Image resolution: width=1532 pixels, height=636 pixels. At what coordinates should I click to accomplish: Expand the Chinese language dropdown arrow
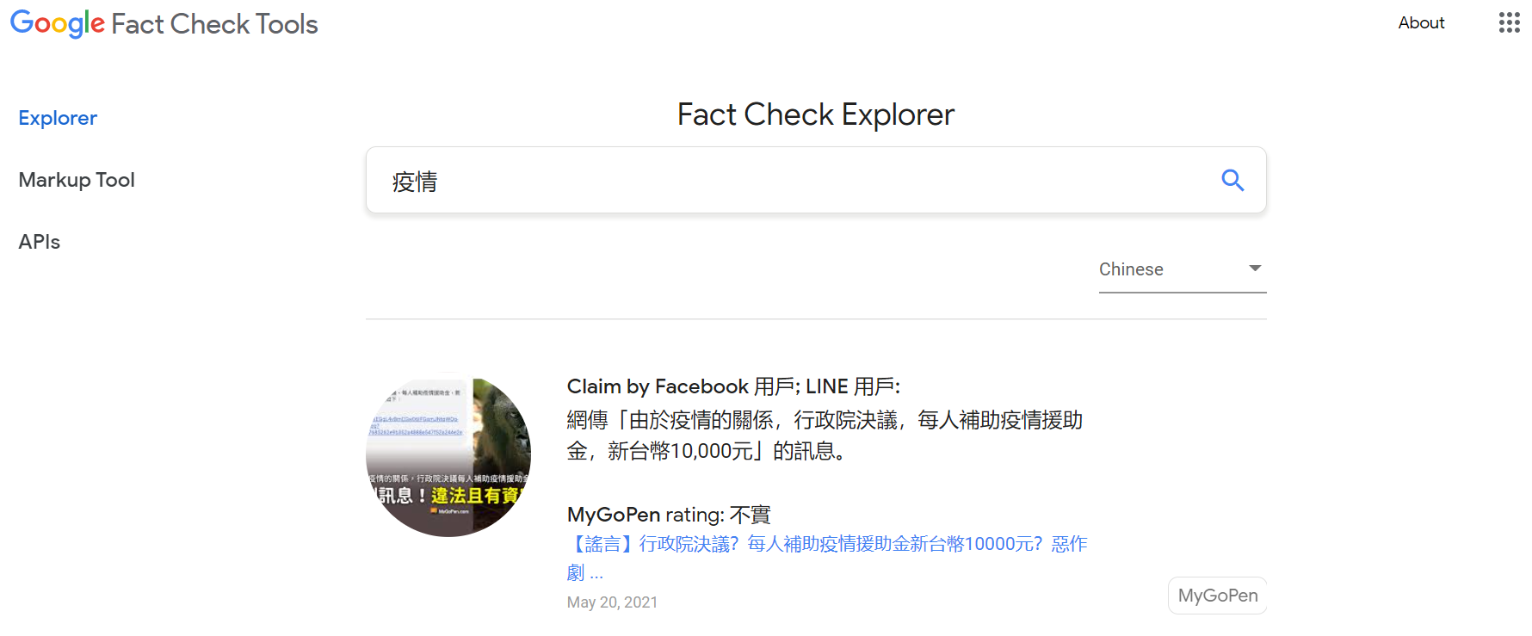(1255, 269)
